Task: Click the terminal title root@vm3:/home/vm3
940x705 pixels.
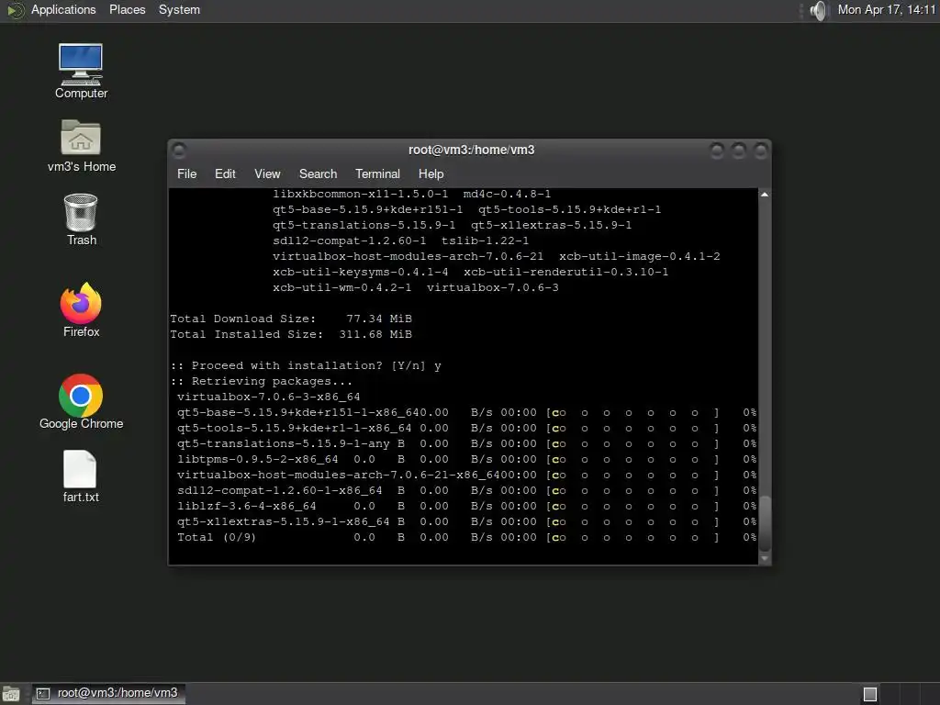Action: pyautogui.click(x=472, y=150)
